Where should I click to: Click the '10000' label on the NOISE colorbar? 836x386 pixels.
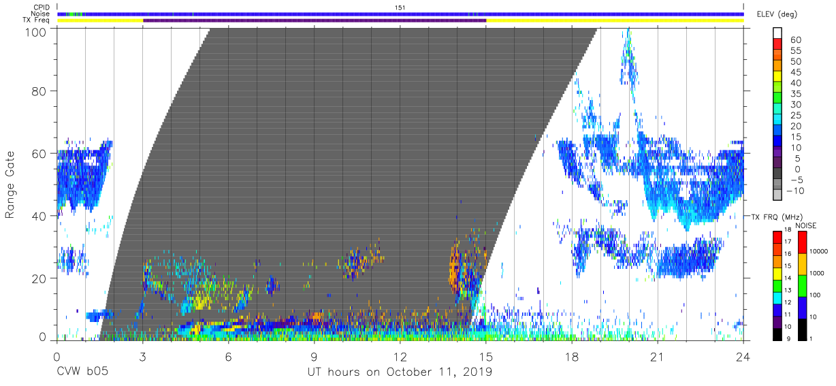pyautogui.click(x=819, y=252)
